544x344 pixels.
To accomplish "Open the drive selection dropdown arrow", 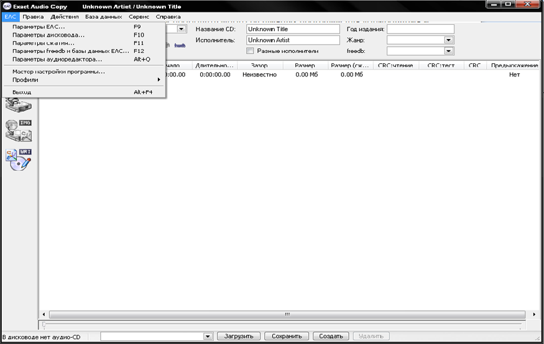I will pyautogui.click(x=182, y=29).
